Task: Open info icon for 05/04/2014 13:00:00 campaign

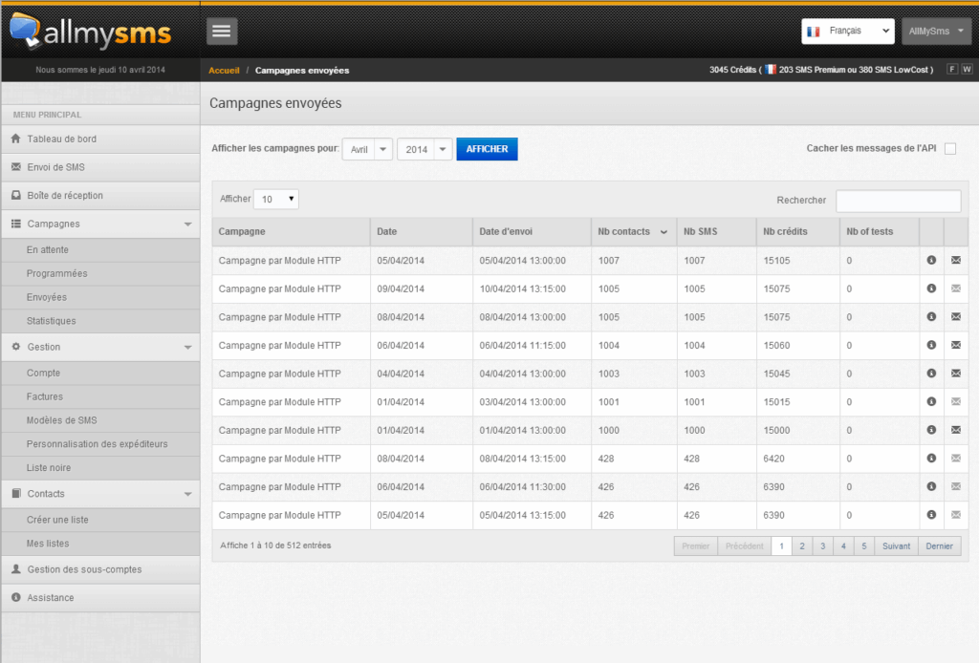Action: [931, 260]
